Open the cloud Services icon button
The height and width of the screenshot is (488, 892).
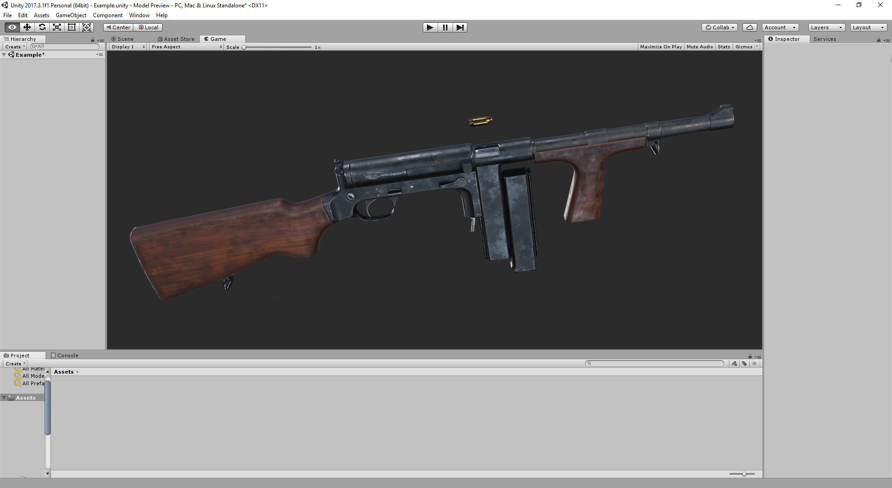[750, 27]
